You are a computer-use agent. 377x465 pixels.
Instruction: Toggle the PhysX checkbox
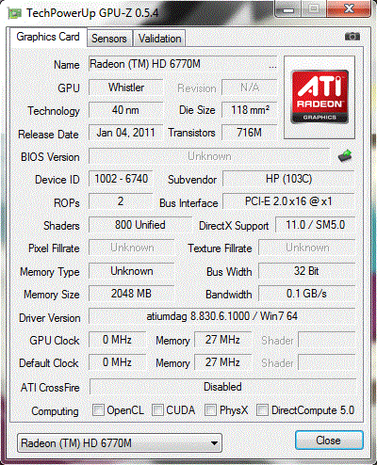[x=210, y=409]
